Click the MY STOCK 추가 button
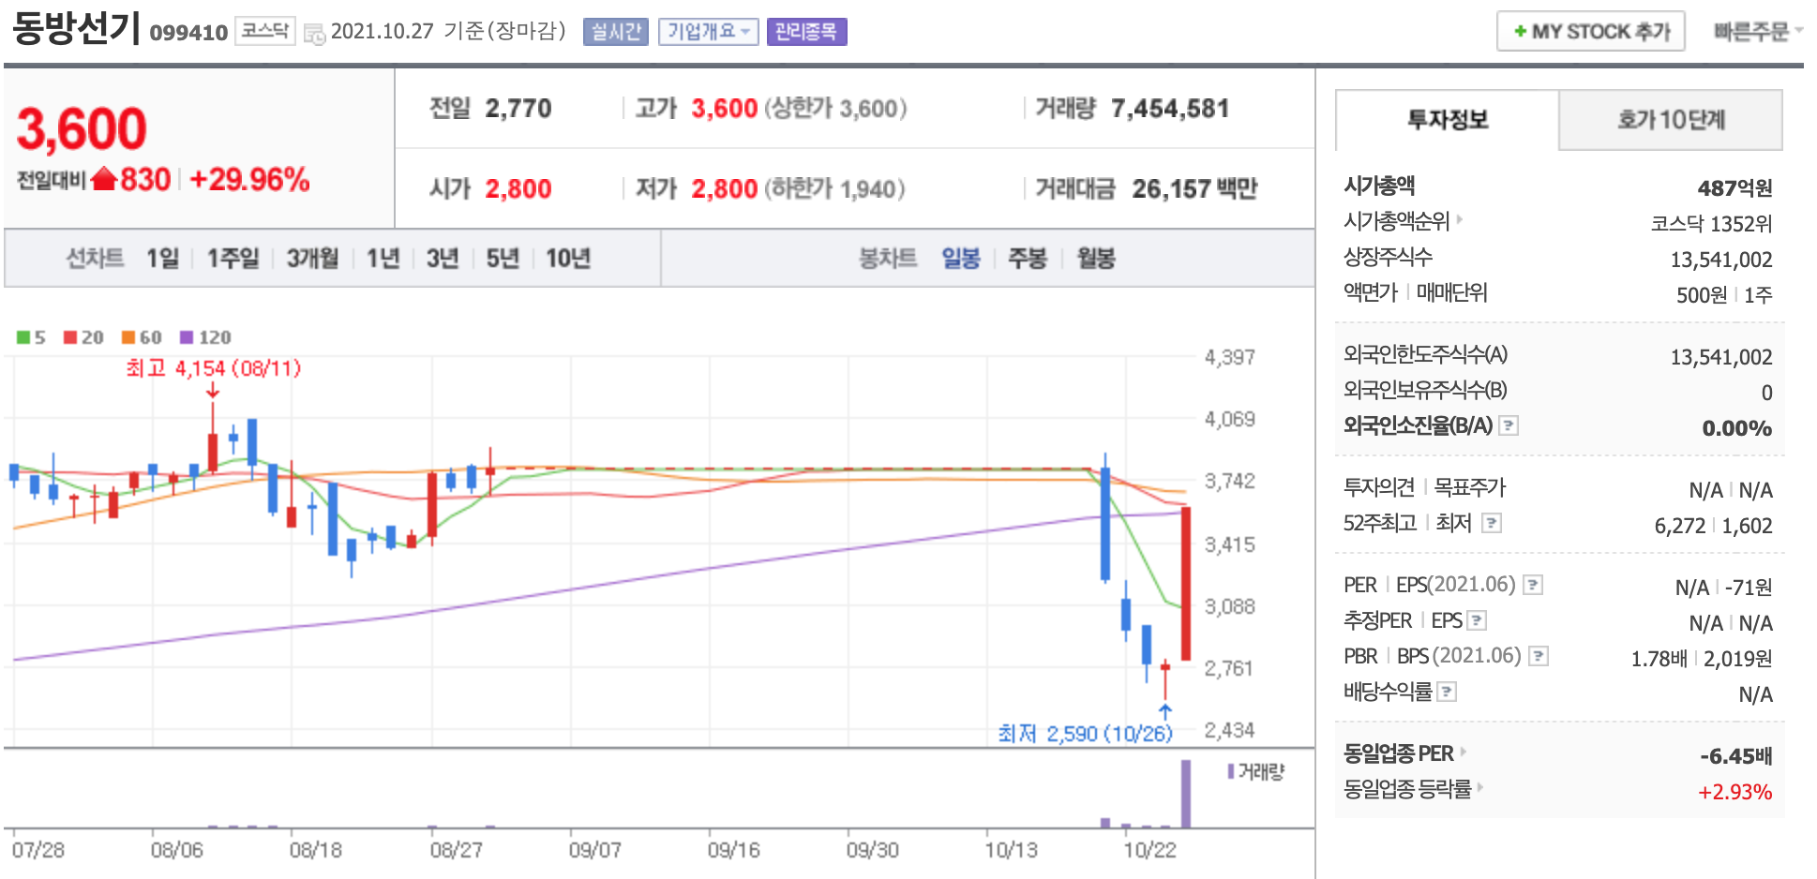Viewport: 1817px width, 879px height. tap(1590, 31)
